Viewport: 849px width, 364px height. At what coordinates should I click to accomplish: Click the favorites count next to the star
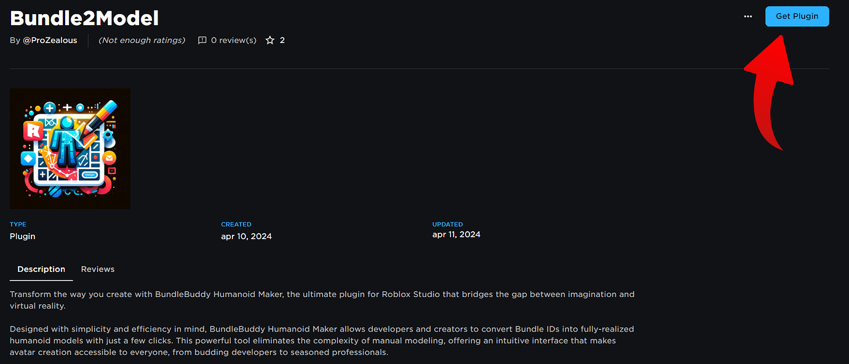pyautogui.click(x=283, y=40)
